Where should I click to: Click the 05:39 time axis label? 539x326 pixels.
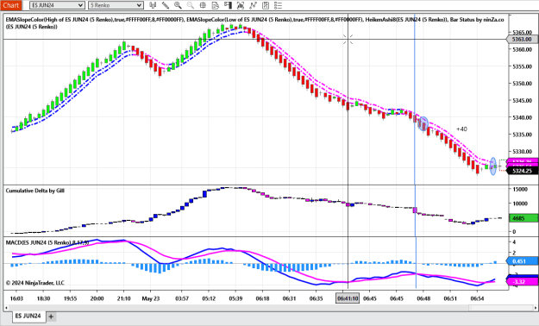pyautogui.click(x=235, y=298)
